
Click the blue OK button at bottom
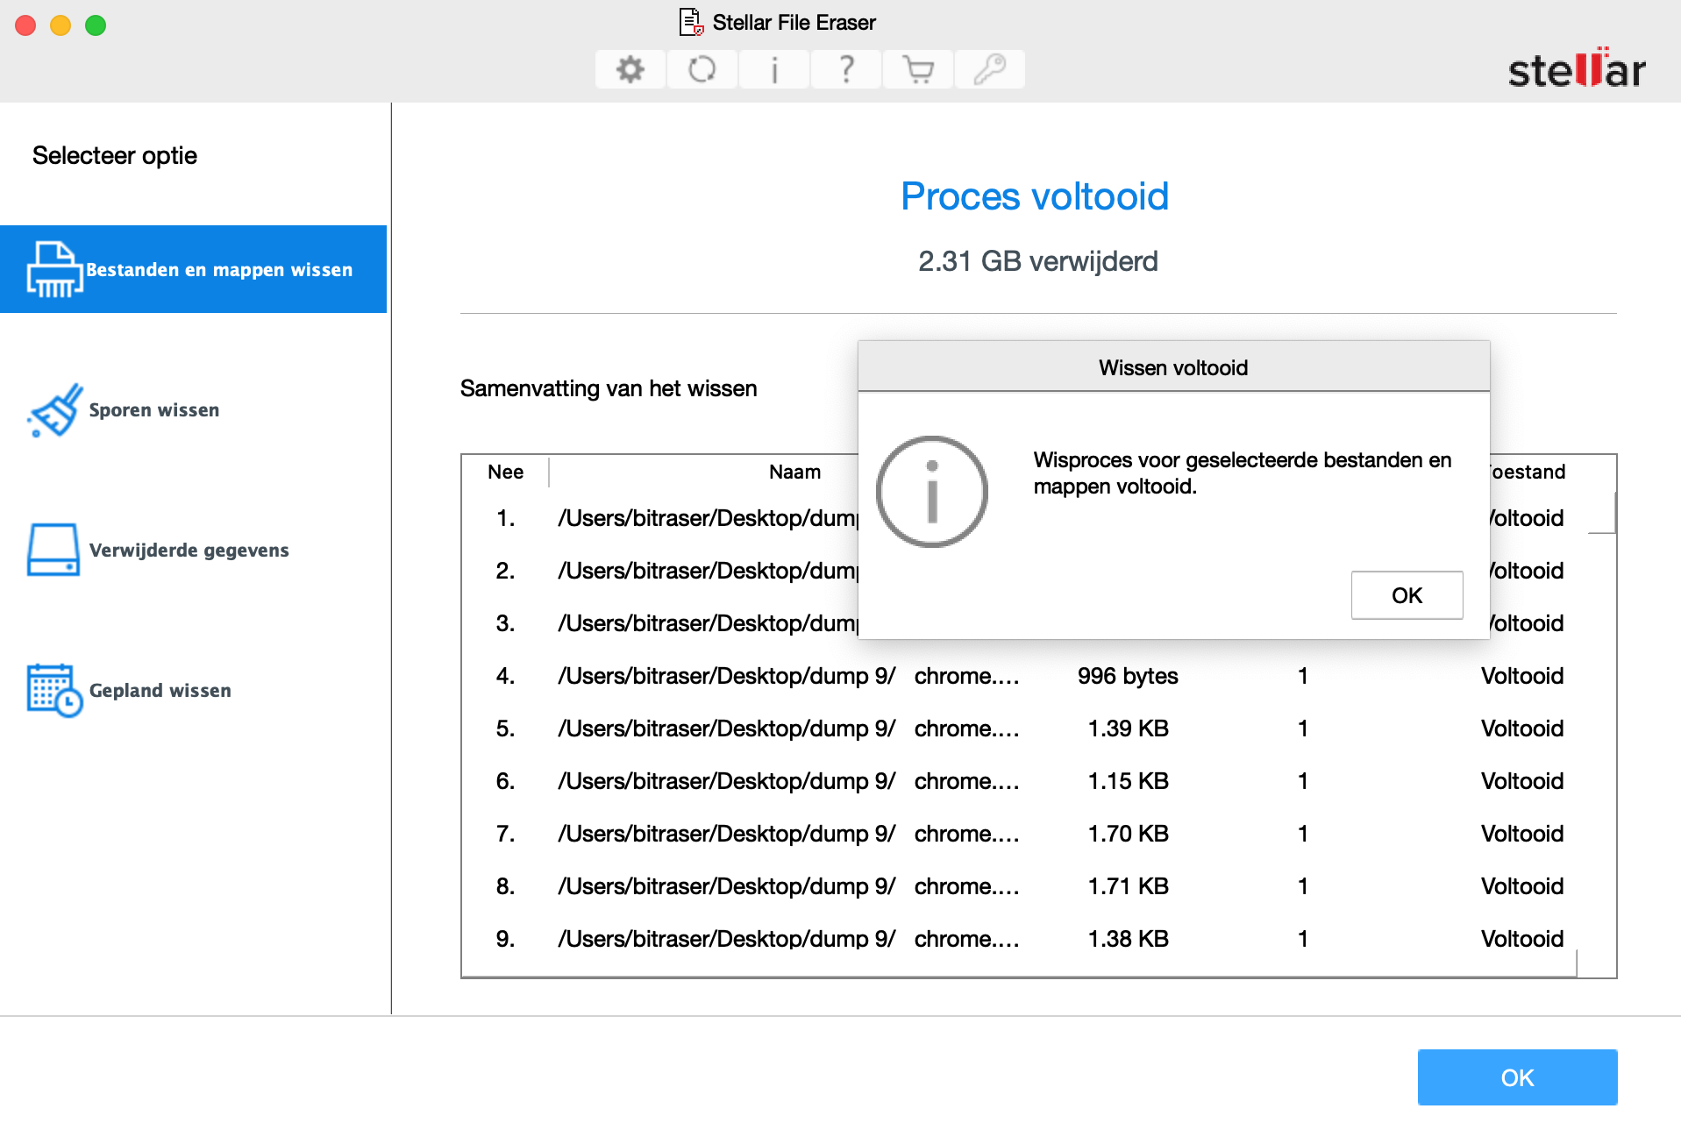(x=1517, y=1077)
